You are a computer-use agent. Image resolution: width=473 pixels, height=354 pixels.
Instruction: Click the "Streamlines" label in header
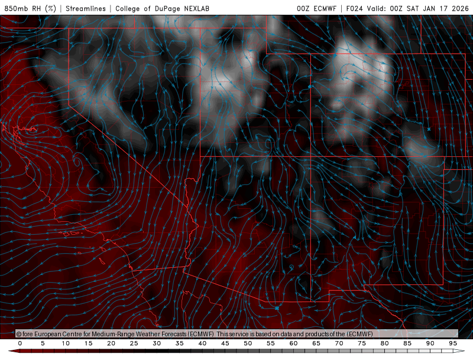click(x=86, y=8)
